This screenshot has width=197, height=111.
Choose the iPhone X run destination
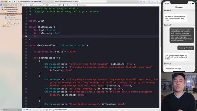click(38, 2)
